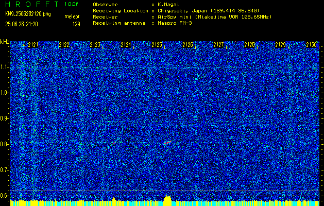Click the 0.9 kHz axis label
Image resolution: width=324 pixels, height=206 pixels.
point(4,118)
